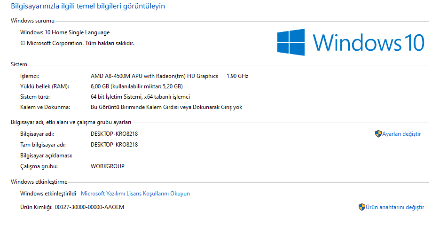432x226 pixels.
Task: Click the 'Sistem' section header
Action: click(x=19, y=64)
